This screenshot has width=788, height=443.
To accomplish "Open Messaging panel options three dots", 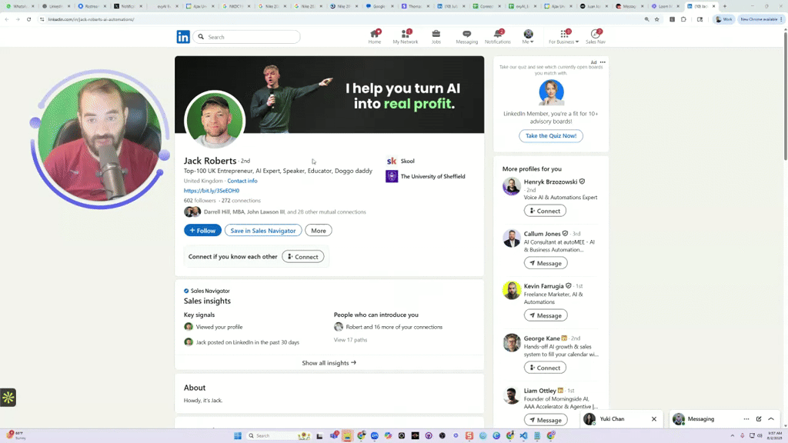I will click(746, 419).
